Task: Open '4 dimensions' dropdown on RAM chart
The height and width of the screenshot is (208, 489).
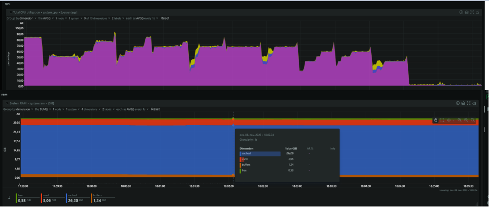Action: pyautogui.click(x=89, y=109)
